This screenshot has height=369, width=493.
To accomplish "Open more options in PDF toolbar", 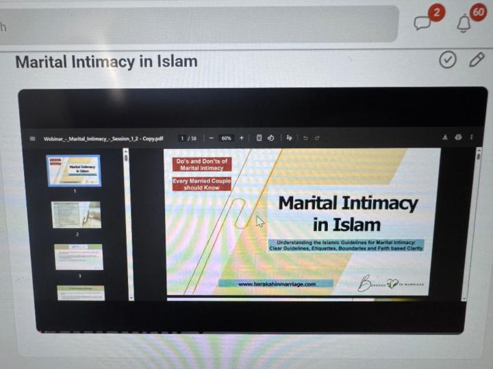I will pos(471,137).
